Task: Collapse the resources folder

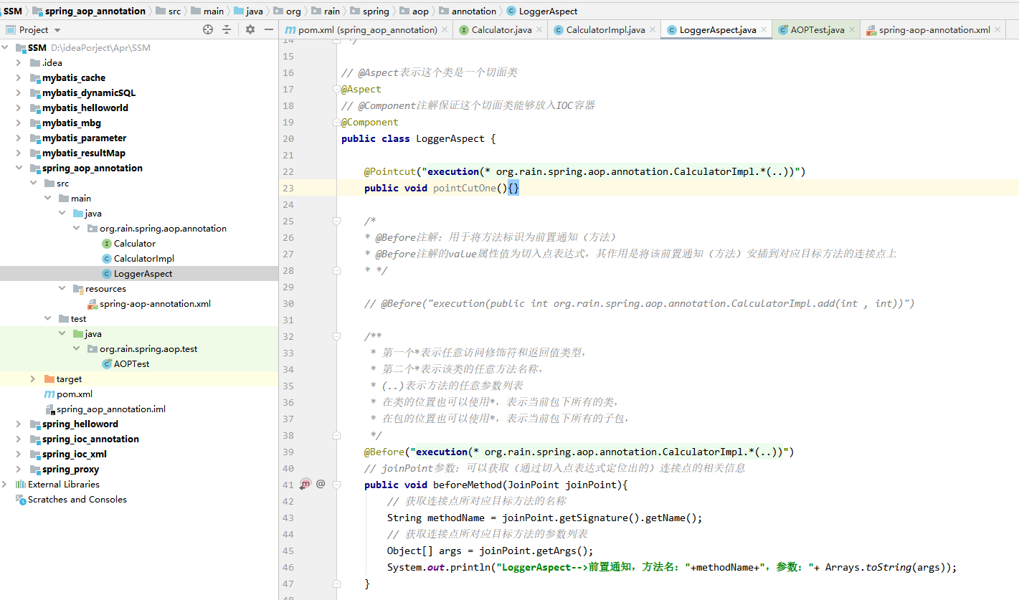Action: 62,289
